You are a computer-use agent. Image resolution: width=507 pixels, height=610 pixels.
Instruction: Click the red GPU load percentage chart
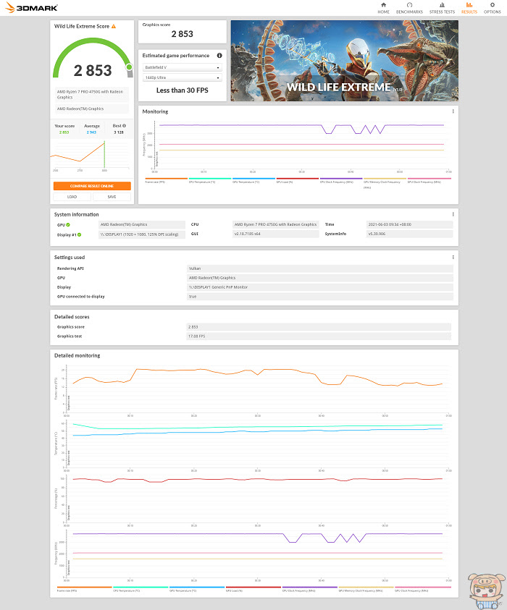[257, 500]
